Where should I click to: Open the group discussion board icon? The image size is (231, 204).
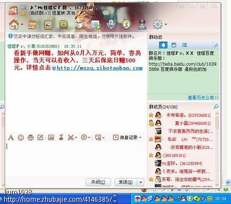click(95, 25)
